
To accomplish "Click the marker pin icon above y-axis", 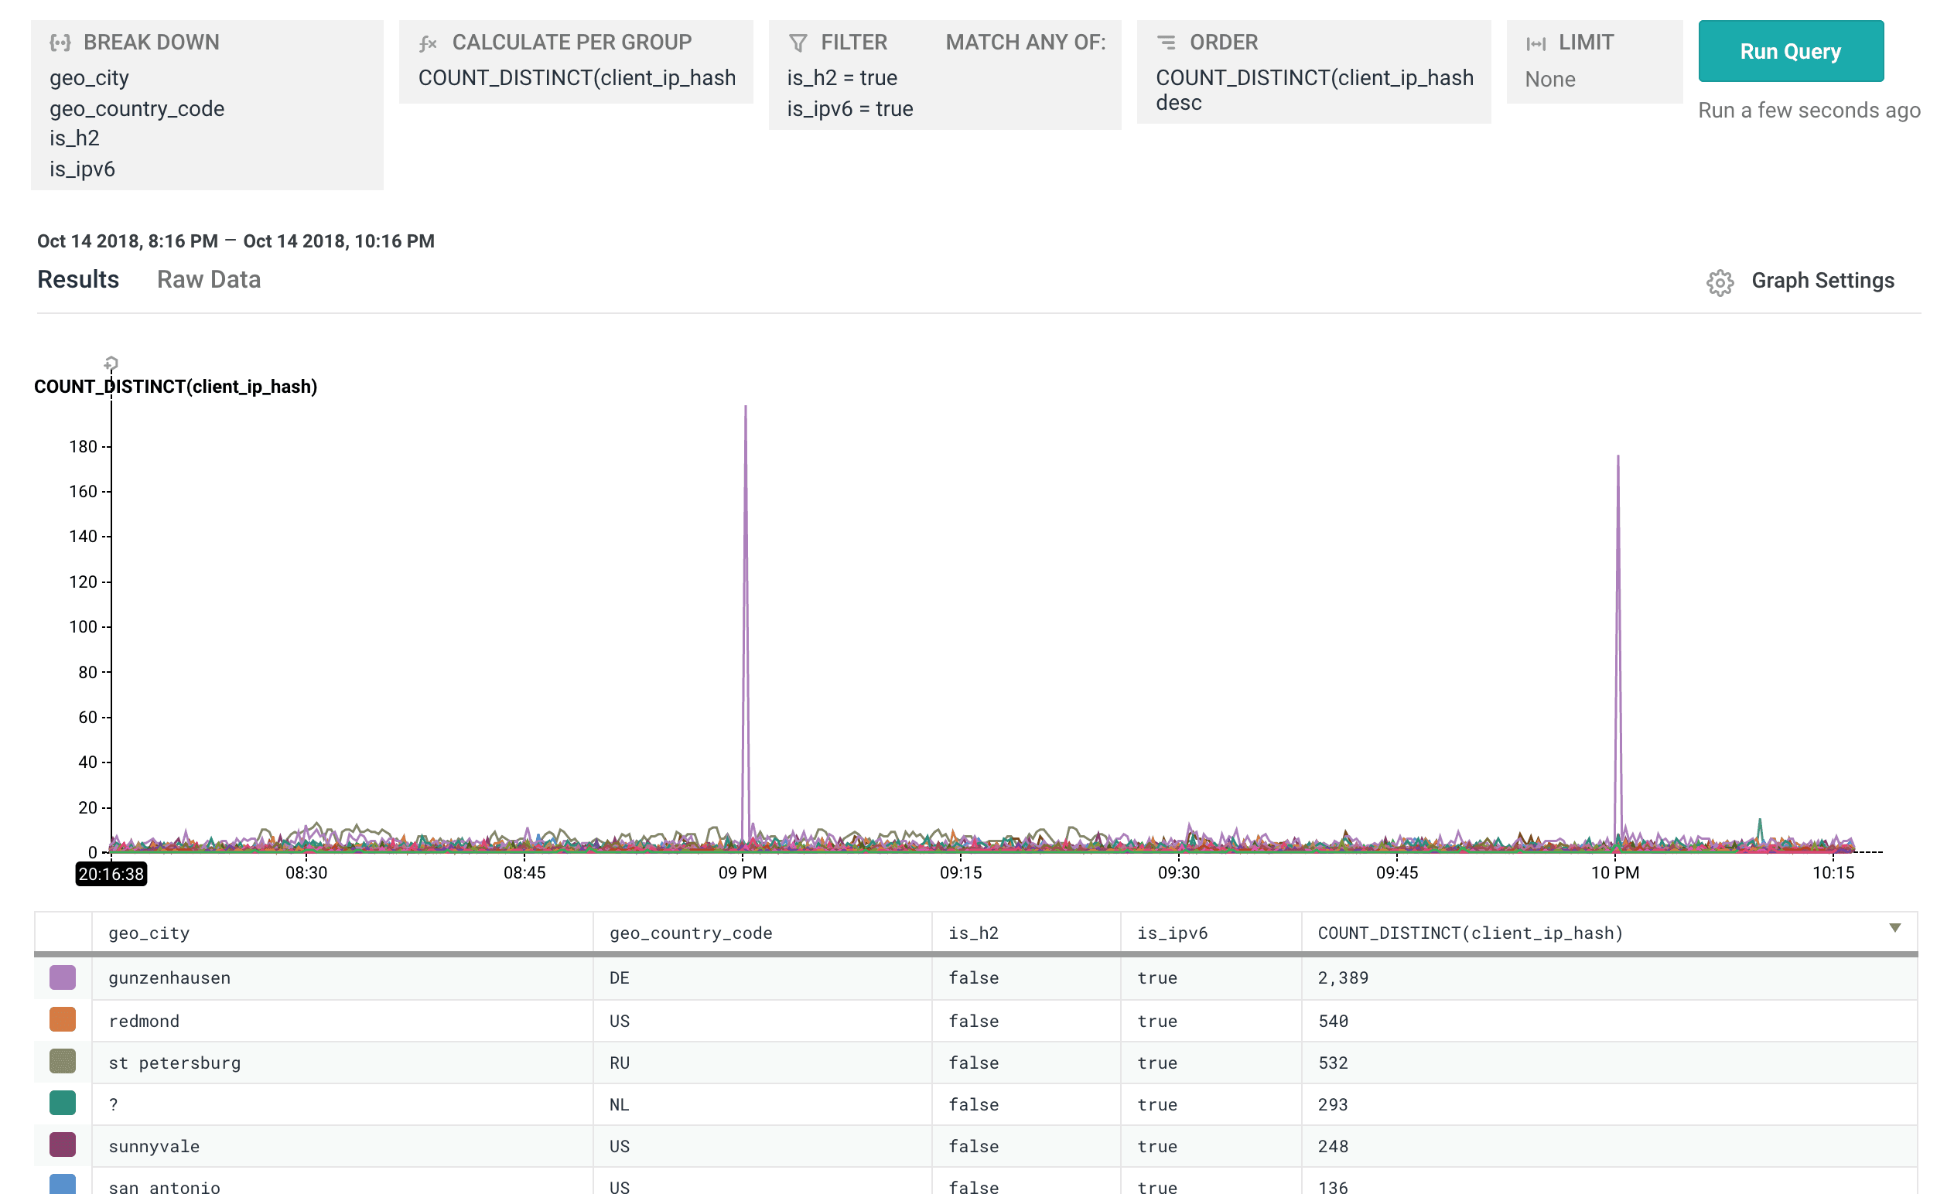I will 111,364.
